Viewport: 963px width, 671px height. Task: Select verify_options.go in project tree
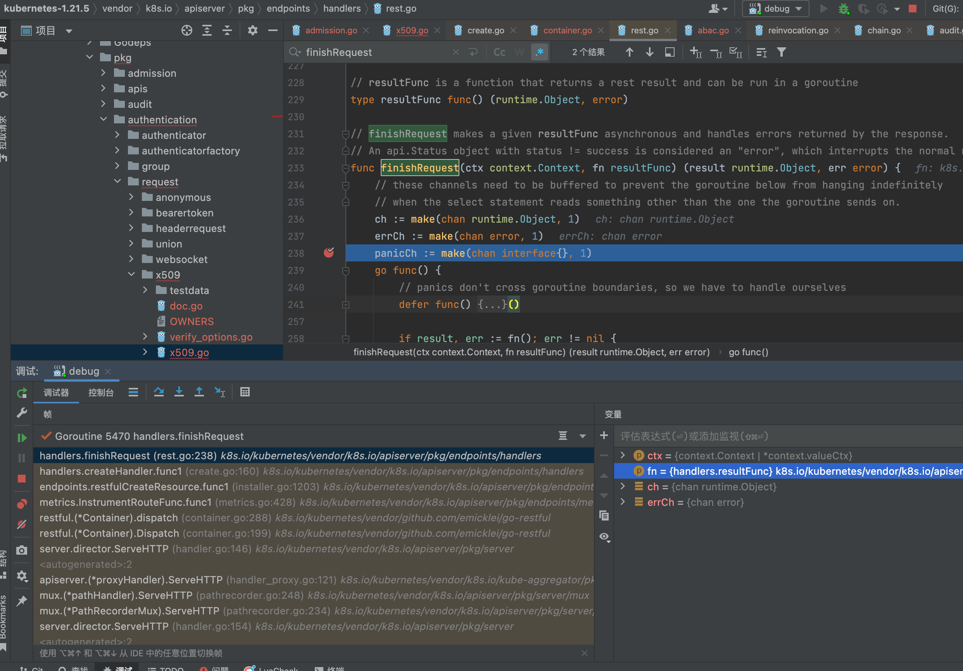[x=211, y=337]
